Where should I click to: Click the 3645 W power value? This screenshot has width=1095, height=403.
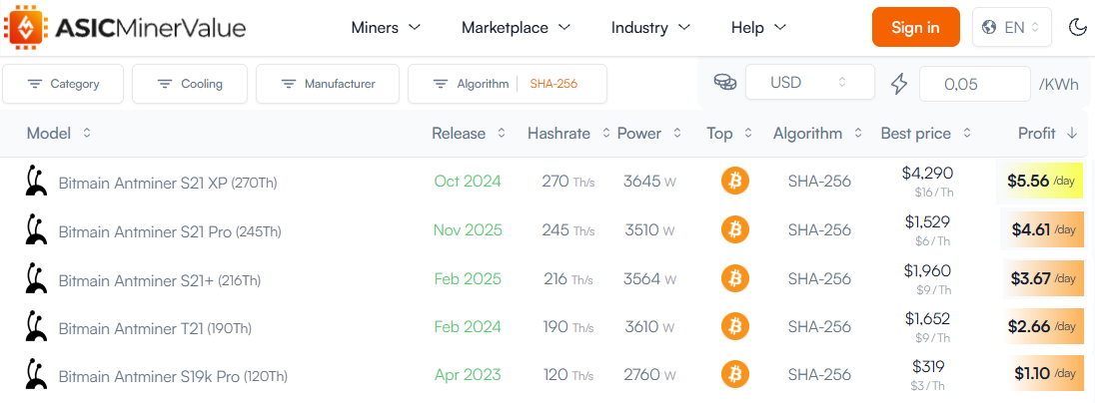[649, 182]
